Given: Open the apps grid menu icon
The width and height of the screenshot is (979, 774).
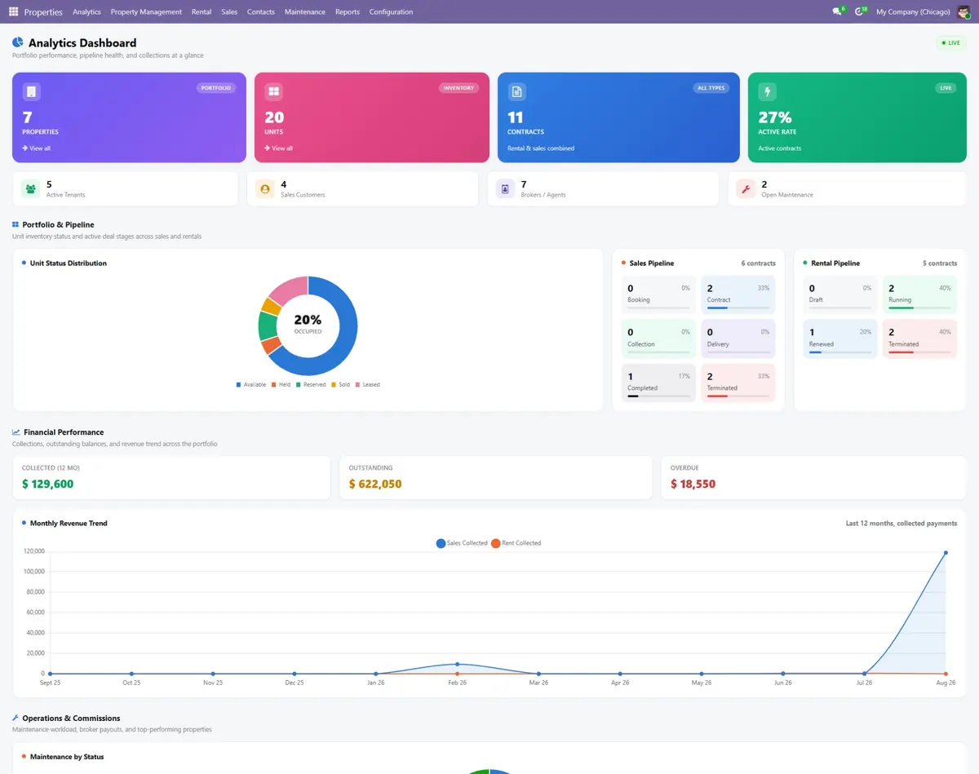Looking at the screenshot, I should 13,11.
